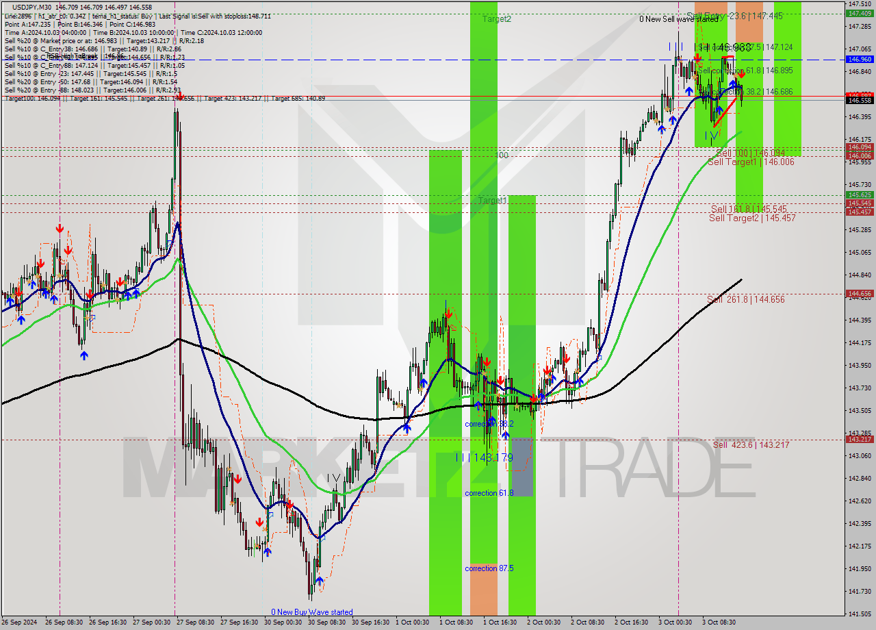Click the 147.510 price scale value
876x630 pixels.
click(860, 4)
